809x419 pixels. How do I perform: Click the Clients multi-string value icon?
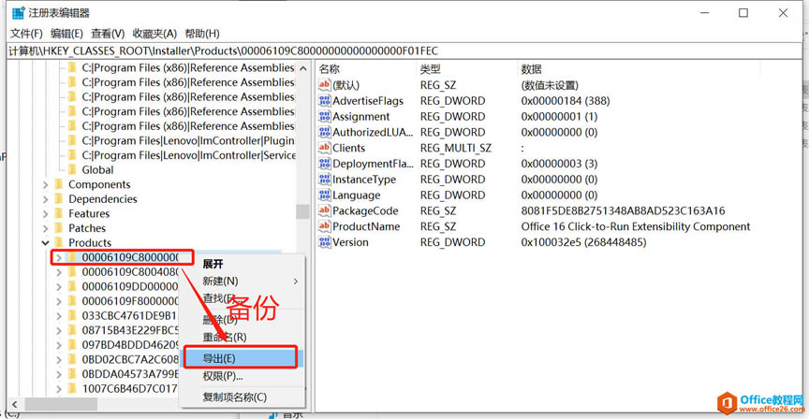point(325,148)
